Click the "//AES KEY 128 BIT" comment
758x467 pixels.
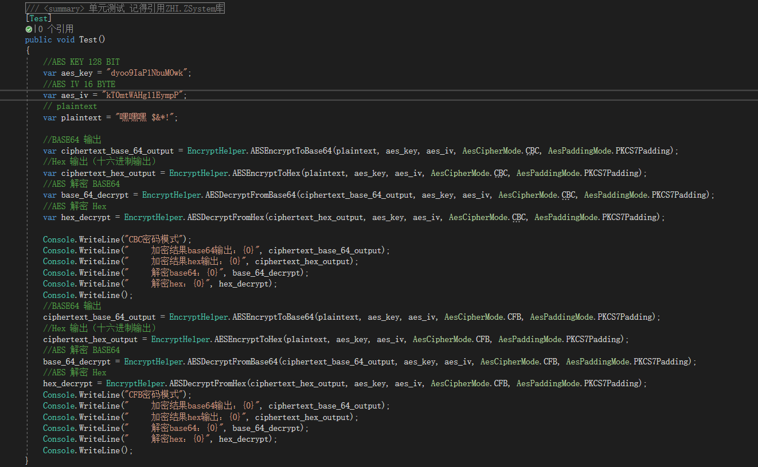[81, 62]
